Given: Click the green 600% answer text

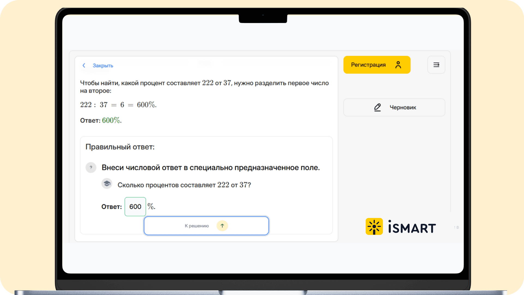Looking at the screenshot, I should pos(111,120).
